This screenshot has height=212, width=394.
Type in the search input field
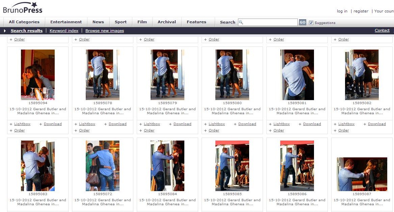pyautogui.click(x=270, y=22)
